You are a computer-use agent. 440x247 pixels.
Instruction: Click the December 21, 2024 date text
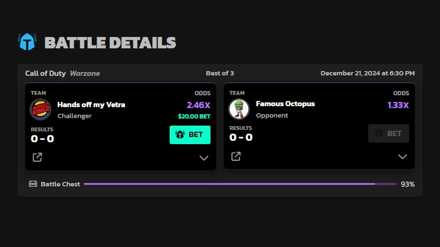tap(368, 73)
